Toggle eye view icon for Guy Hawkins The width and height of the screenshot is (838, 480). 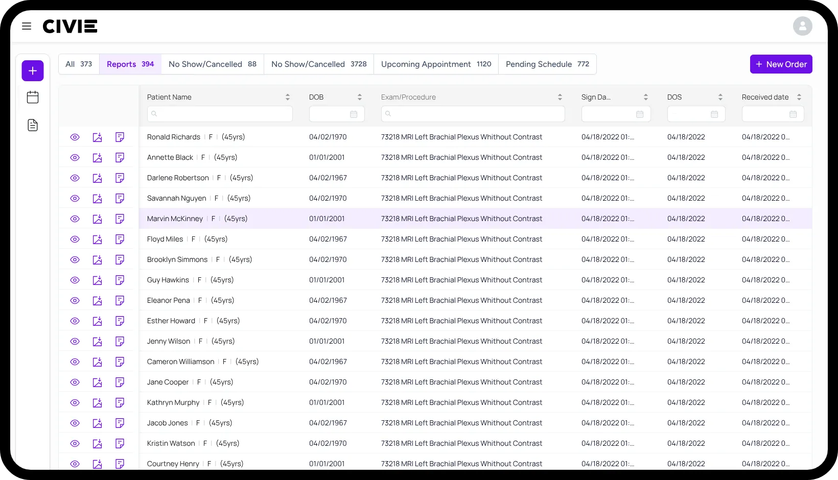75,280
